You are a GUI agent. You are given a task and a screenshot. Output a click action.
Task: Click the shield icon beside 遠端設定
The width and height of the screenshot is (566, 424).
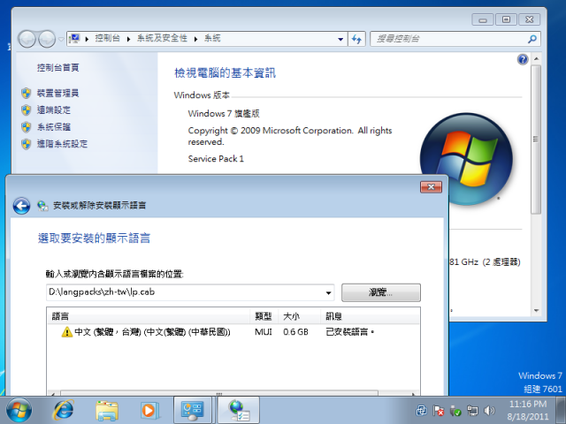point(26,110)
